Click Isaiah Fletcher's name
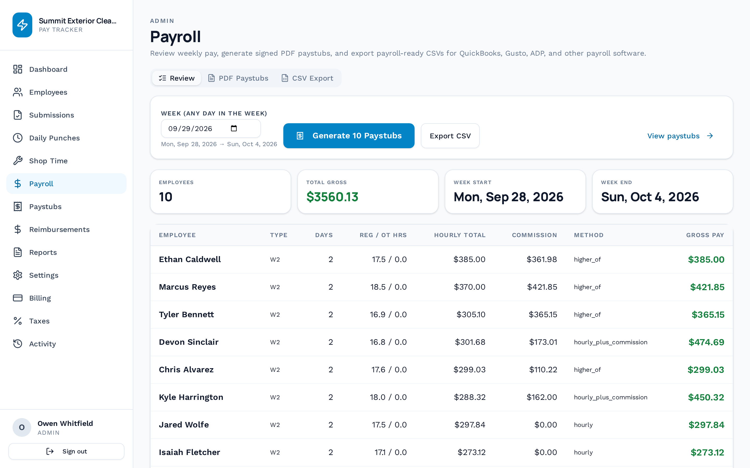 coord(189,452)
